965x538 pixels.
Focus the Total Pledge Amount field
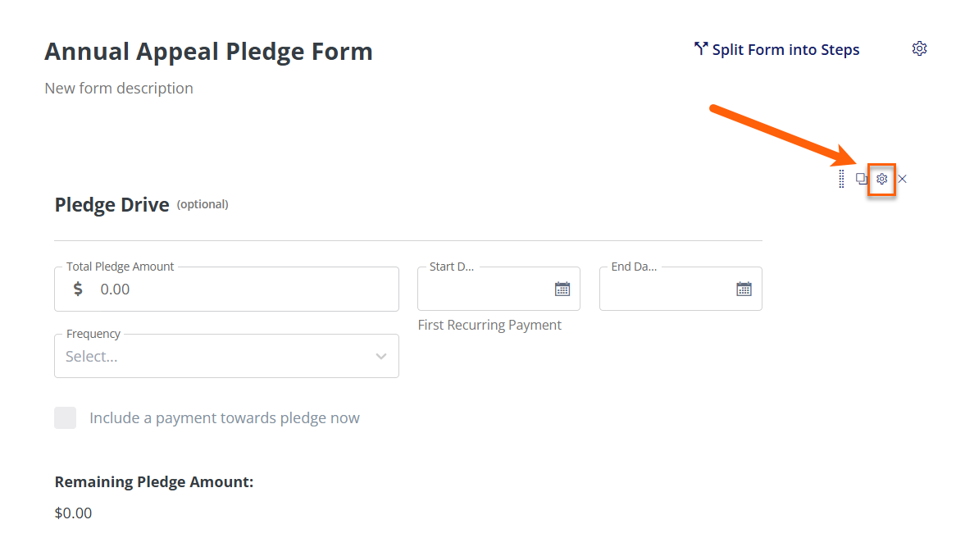click(x=226, y=289)
